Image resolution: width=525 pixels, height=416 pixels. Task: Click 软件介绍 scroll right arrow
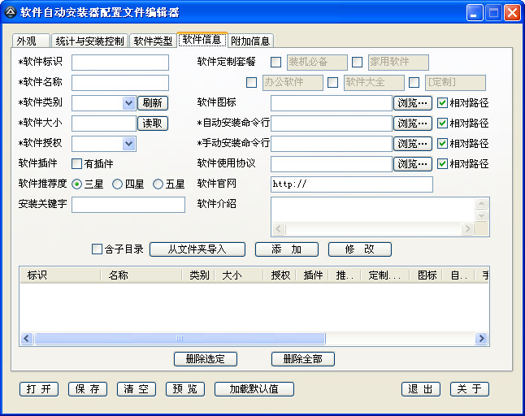coord(467,229)
